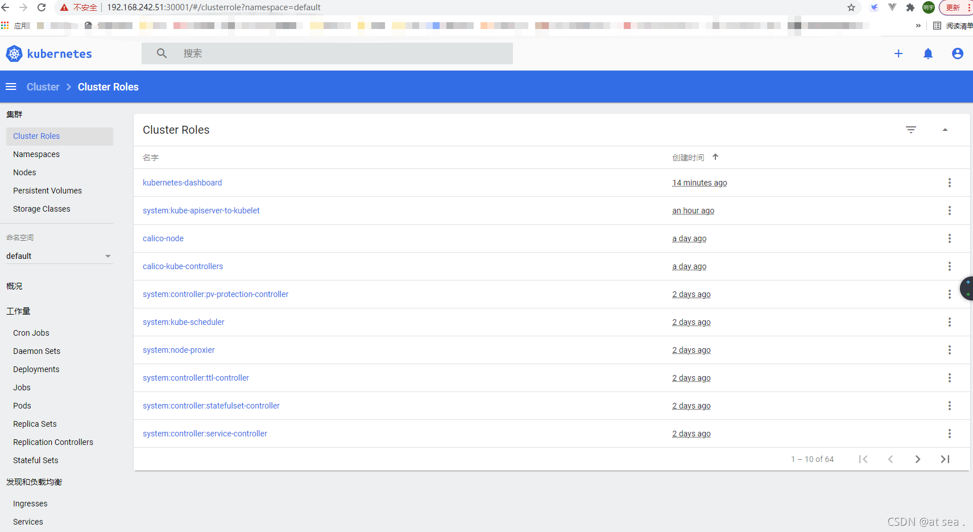This screenshot has width=973, height=532.
Task: Open actions menu for calico-node row
Action: (x=950, y=238)
